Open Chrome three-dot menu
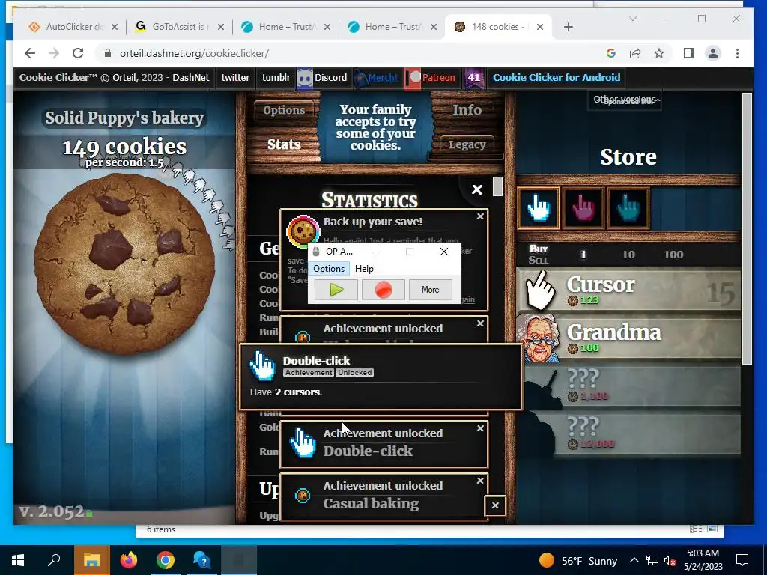 pyautogui.click(x=737, y=53)
